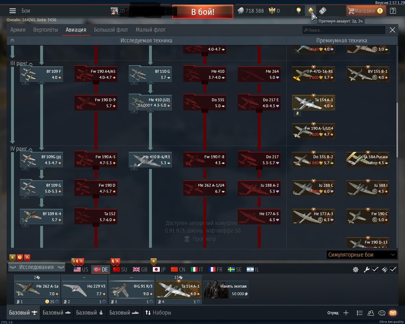Click the red В бой! button
This screenshot has width=405, height=324.
click(203, 12)
